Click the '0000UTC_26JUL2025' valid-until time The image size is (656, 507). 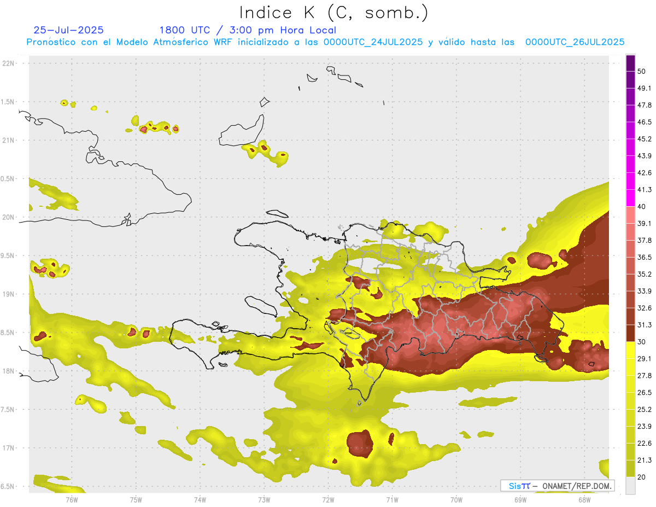(x=575, y=42)
